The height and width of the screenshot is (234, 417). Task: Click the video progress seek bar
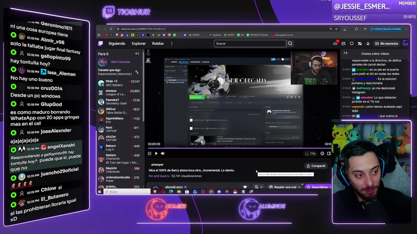click(x=239, y=149)
